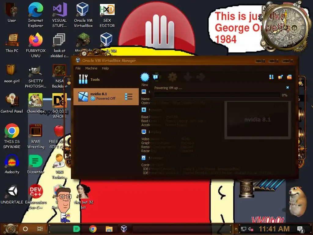Open the VMO Technic... desktop icon
This screenshot has height=235, width=313.
pos(60,166)
